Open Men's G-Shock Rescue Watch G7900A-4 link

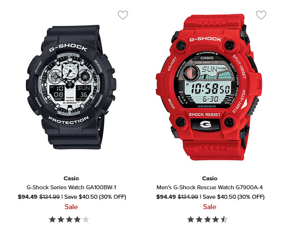(209, 187)
